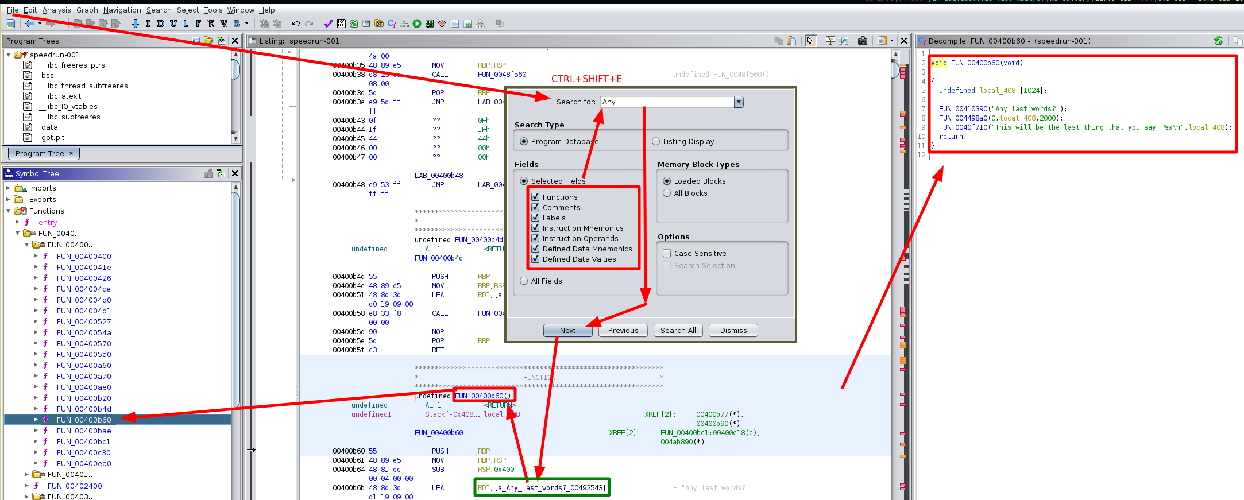
Task: Go back with the blue left-arrow navigation icon
Action: coord(30,24)
